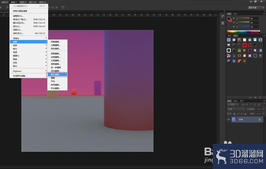
Task: Open the layer filter type dropdown
Action: pyautogui.click(x=233, y=105)
